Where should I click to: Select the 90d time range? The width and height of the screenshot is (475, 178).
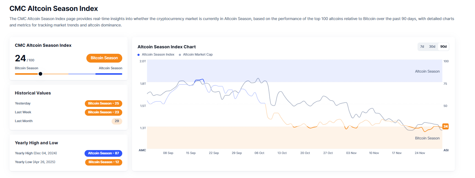[x=443, y=46]
